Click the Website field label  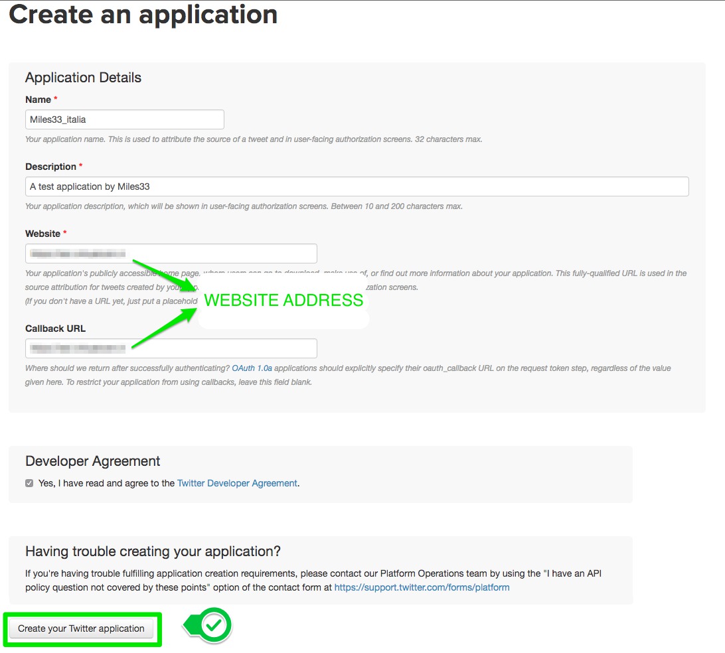click(x=42, y=234)
